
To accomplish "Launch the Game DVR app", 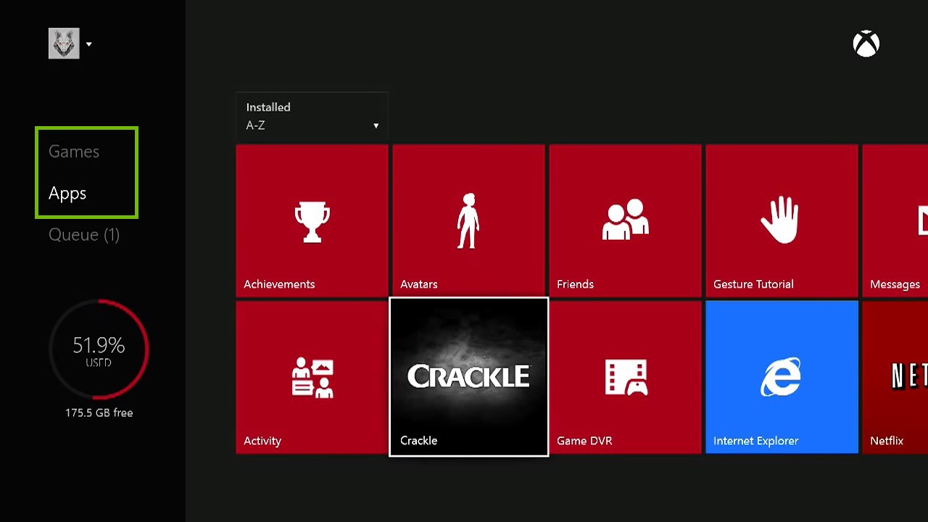I will (x=625, y=376).
